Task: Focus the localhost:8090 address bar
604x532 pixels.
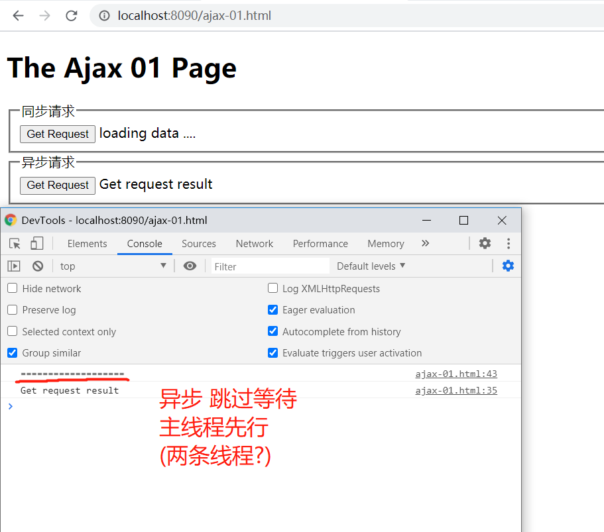Action: (347, 16)
